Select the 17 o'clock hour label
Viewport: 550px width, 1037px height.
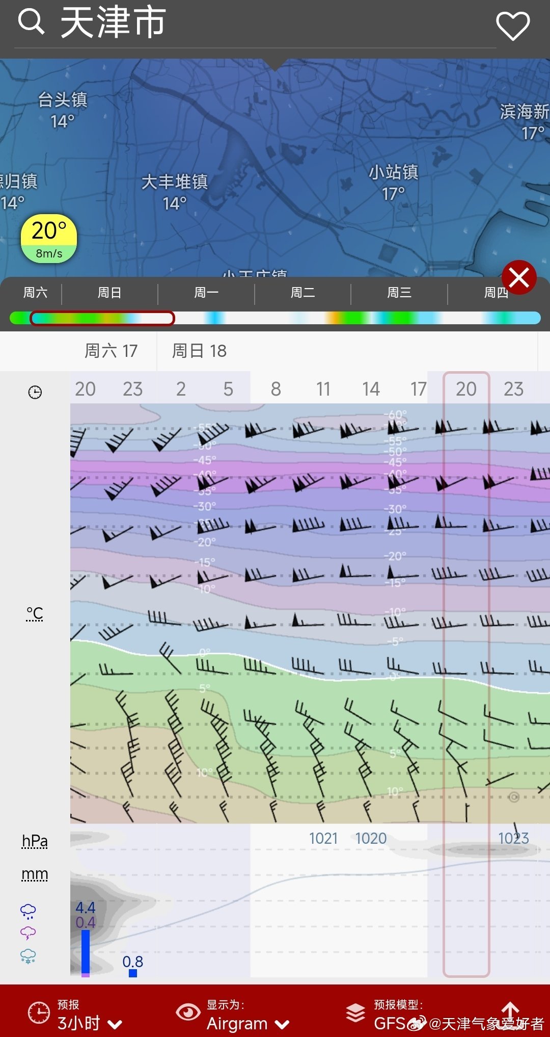419,389
